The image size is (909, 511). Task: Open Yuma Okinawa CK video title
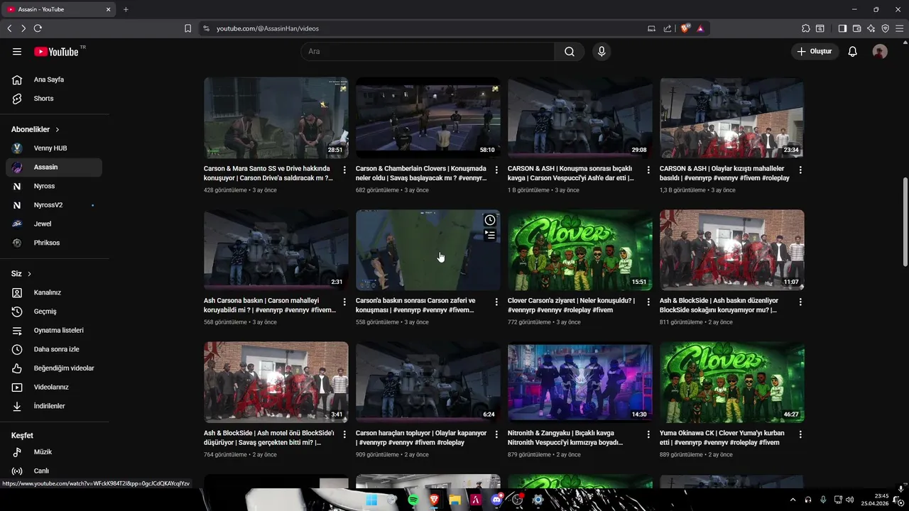[x=722, y=438]
